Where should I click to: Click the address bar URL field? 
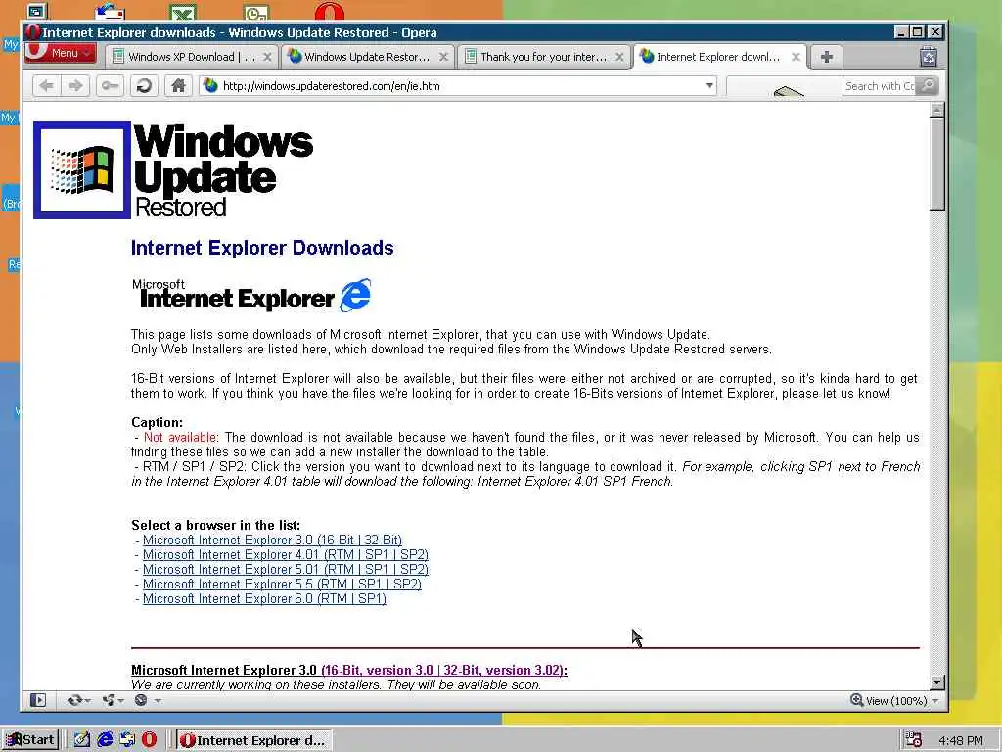pyautogui.click(x=460, y=86)
